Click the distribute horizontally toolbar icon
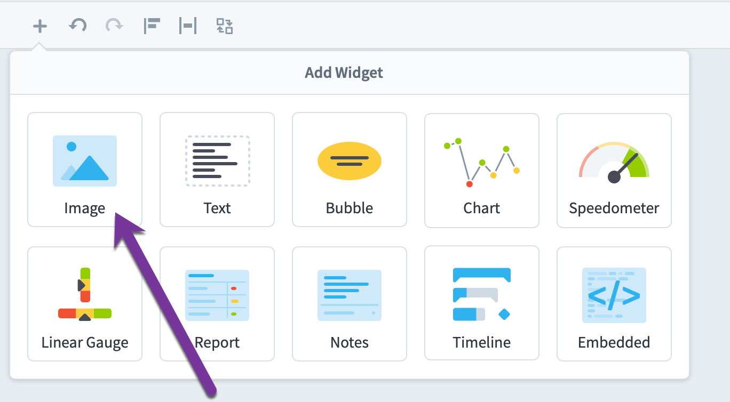Image resolution: width=730 pixels, height=402 pixels. pos(188,26)
